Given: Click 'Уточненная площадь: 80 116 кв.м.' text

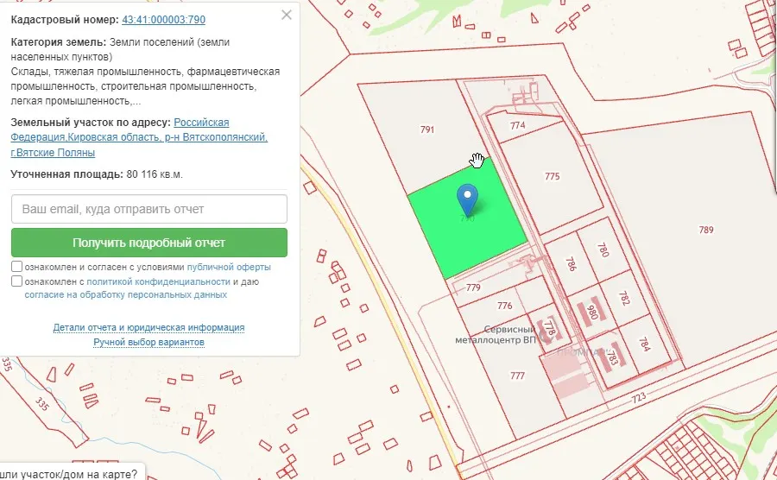Looking at the screenshot, I should (x=97, y=174).
